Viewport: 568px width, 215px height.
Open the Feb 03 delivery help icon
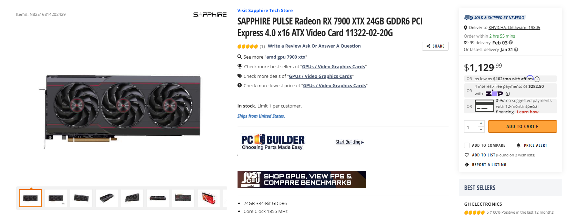click(511, 42)
